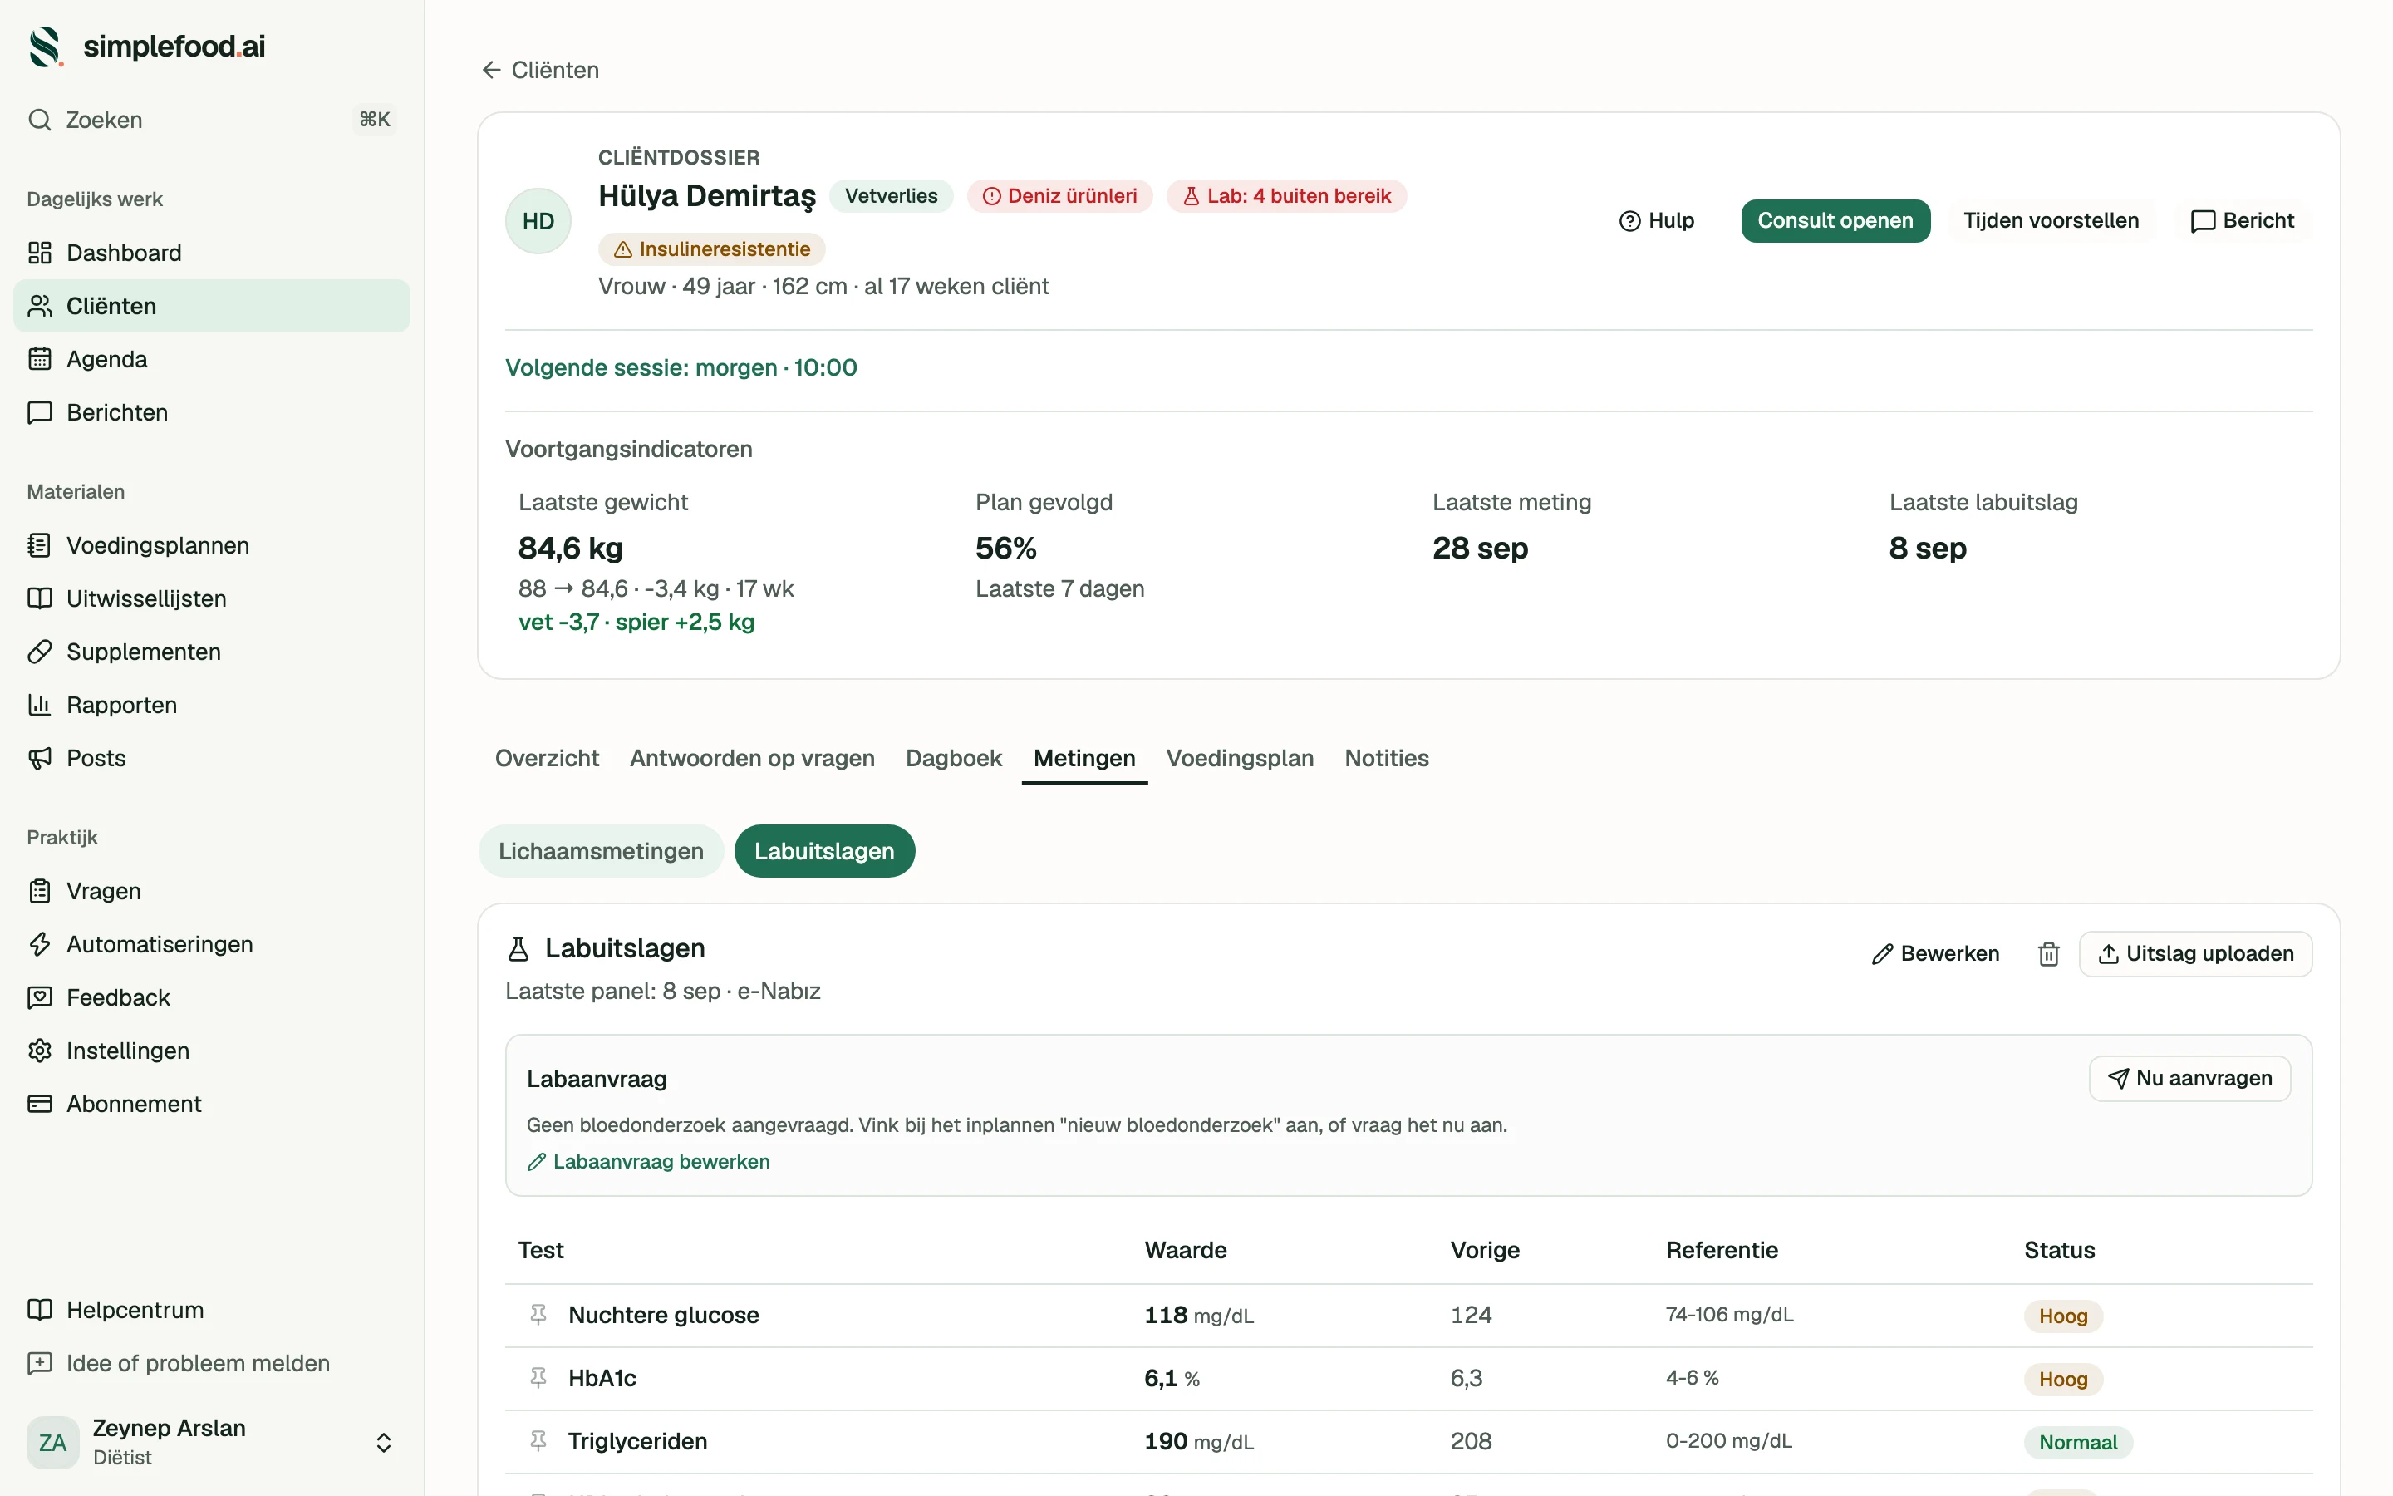Click the Voedingsplannen list icon

tap(40, 545)
